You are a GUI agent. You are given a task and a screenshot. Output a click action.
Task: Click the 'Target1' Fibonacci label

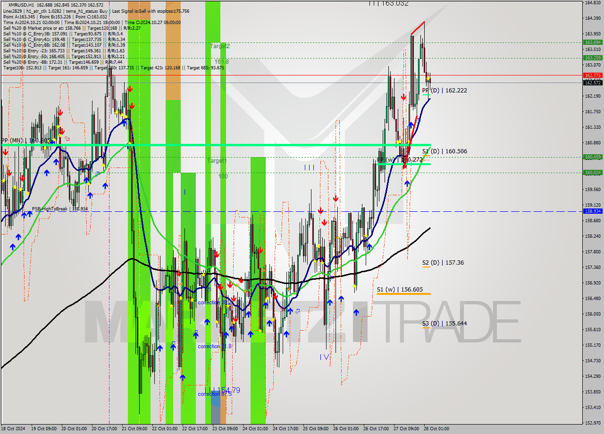[217, 161]
